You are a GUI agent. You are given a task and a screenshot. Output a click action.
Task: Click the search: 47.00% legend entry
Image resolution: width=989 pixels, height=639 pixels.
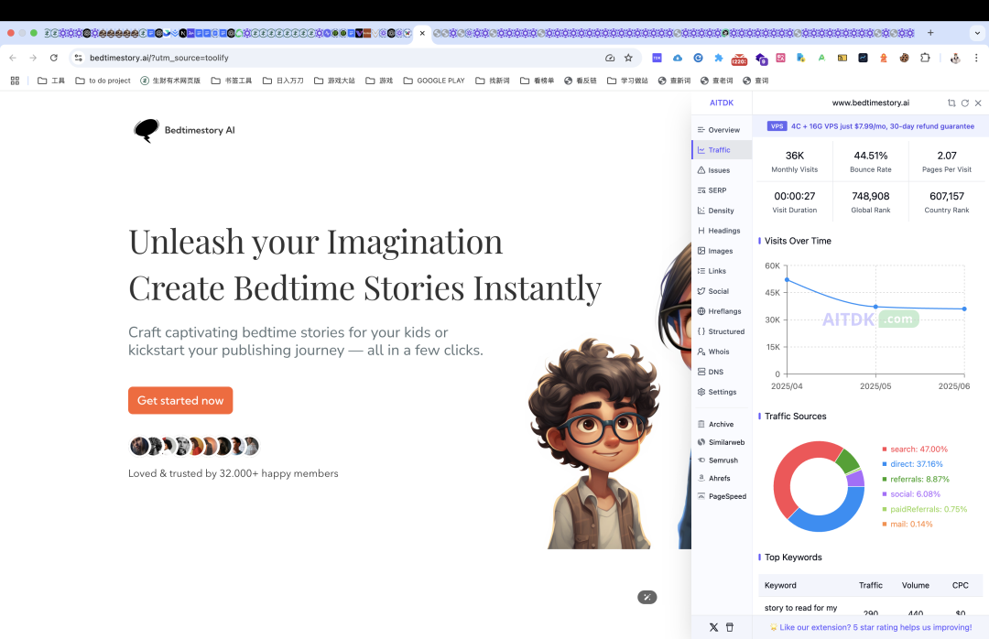pos(915,449)
